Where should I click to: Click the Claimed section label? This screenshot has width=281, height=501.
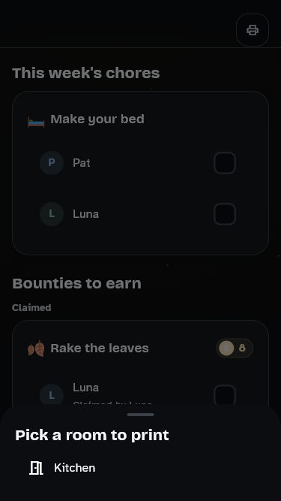point(31,308)
